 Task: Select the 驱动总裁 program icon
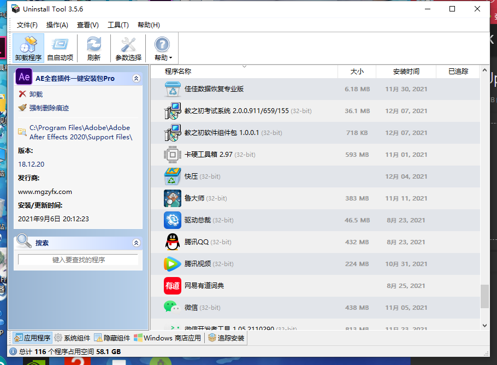[x=173, y=220]
